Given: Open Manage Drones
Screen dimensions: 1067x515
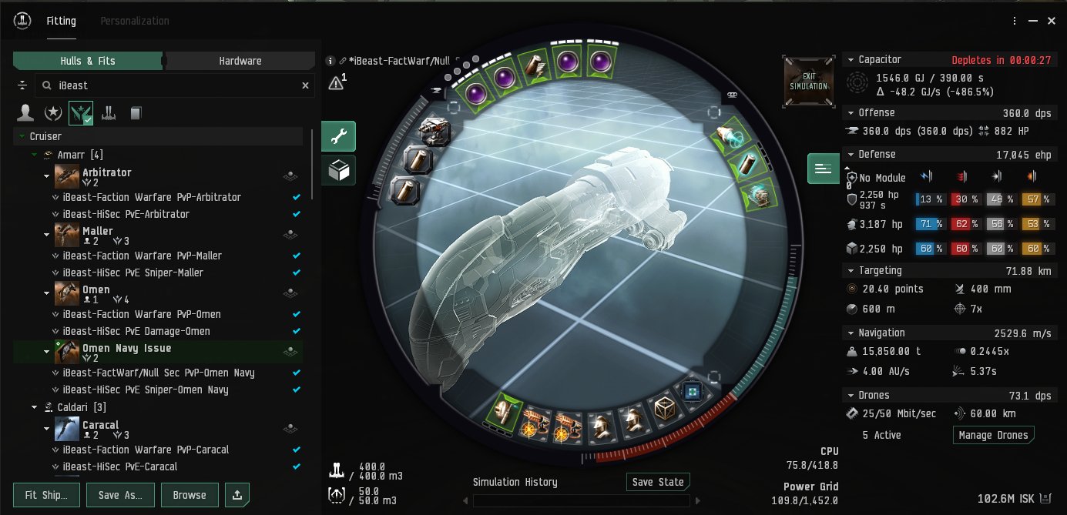Looking at the screenshot, I should [993, 435].
